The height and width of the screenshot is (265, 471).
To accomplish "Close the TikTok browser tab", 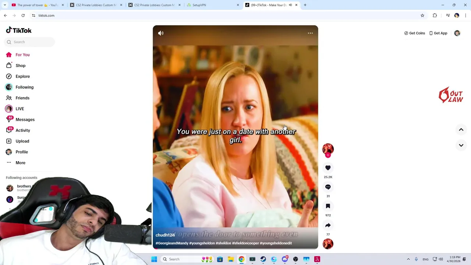I will coord(296,5).
